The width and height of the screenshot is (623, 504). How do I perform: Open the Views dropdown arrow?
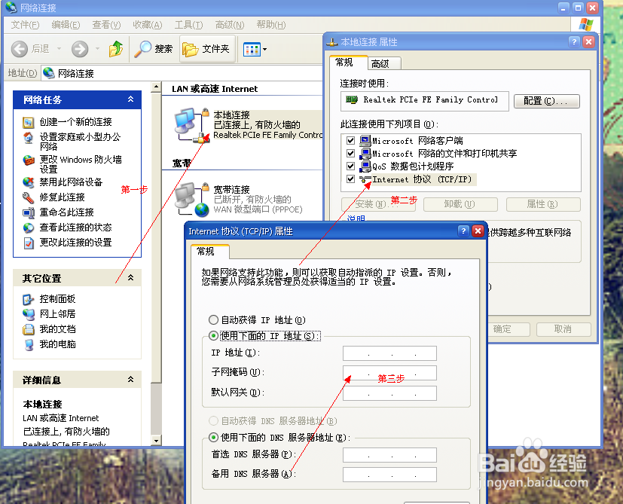click(265, 50)
